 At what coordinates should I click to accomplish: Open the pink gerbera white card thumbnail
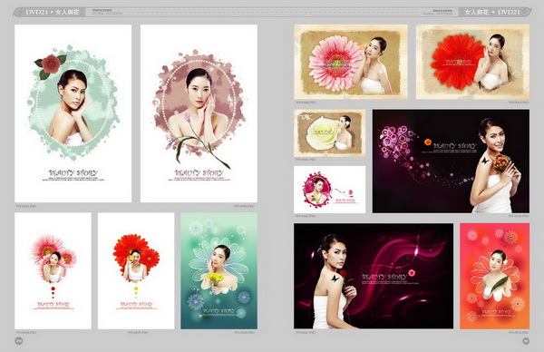point(53,271)
